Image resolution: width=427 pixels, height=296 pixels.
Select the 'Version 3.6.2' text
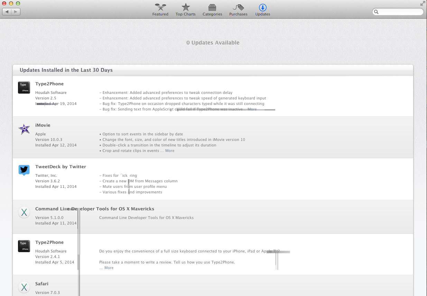48,181
